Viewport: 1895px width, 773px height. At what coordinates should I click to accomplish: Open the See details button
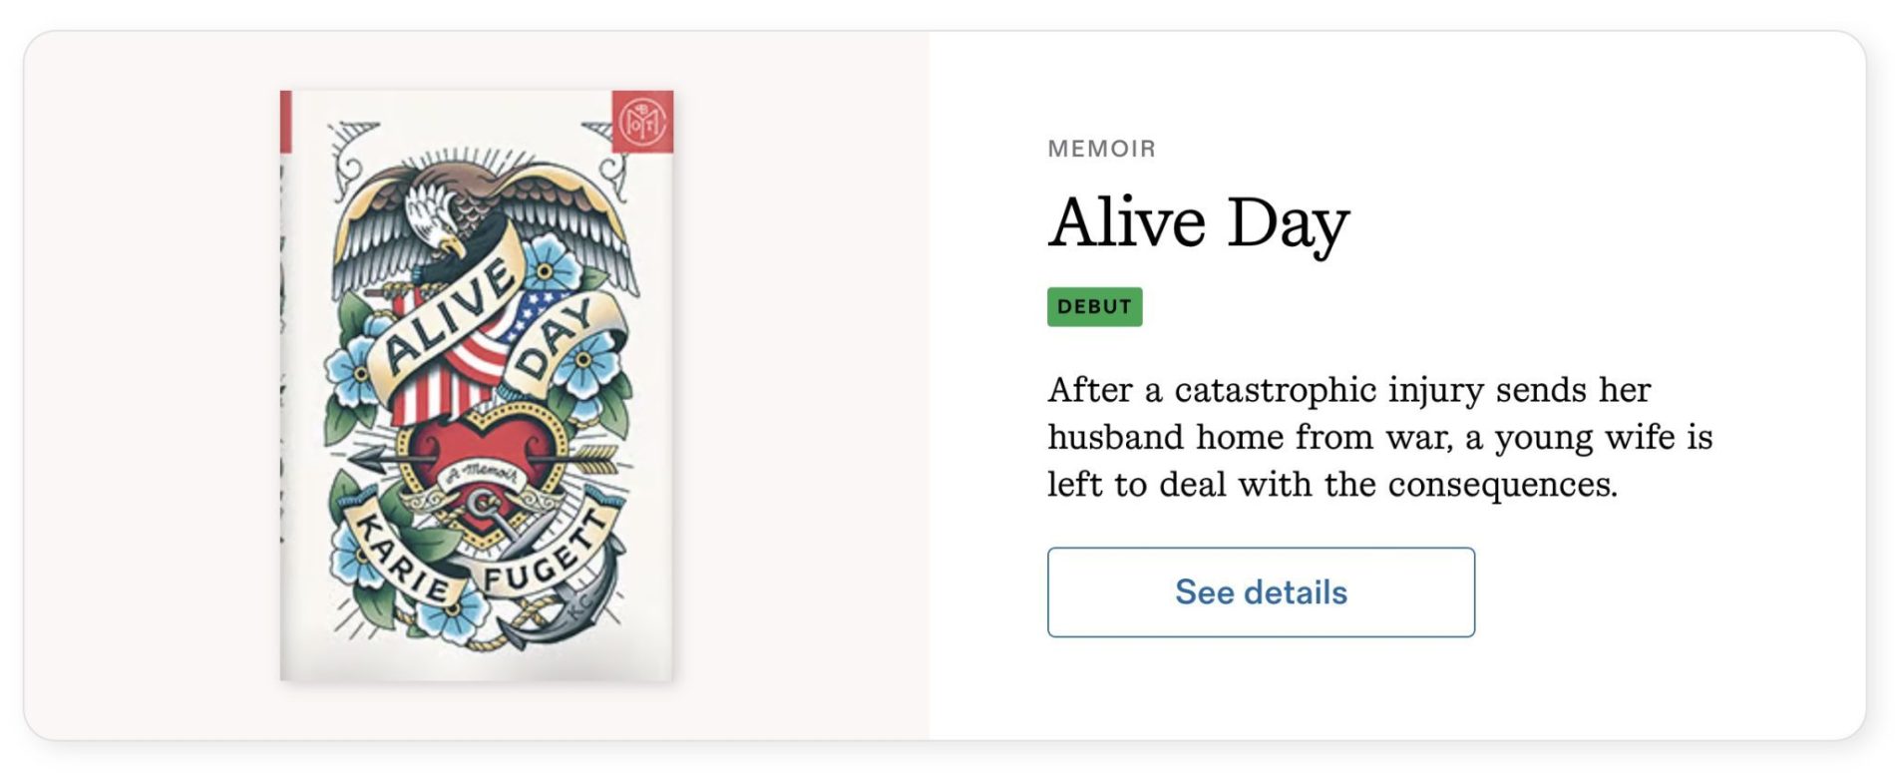click(1260, 591)
